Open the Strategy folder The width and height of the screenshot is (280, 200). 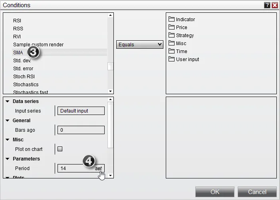click(x=181, y=35)
